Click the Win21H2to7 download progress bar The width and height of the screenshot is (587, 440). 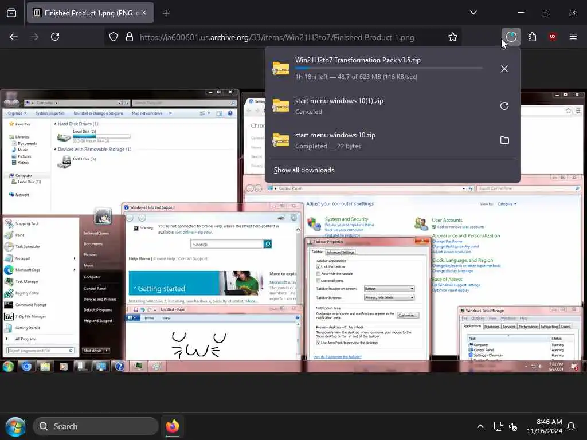389,69
